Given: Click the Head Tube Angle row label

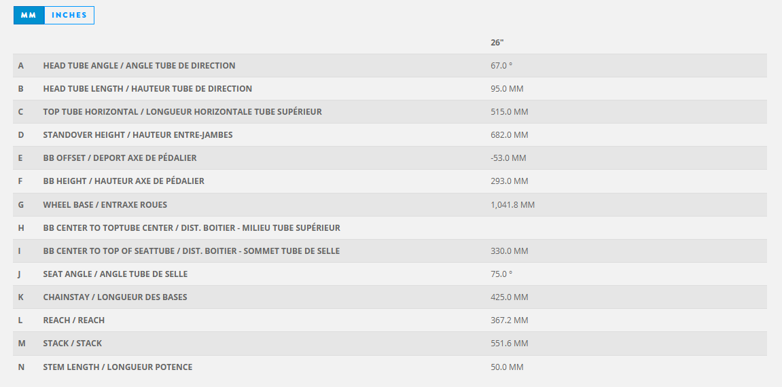Looking at the screenshot, I should click(x=139, y=66).
